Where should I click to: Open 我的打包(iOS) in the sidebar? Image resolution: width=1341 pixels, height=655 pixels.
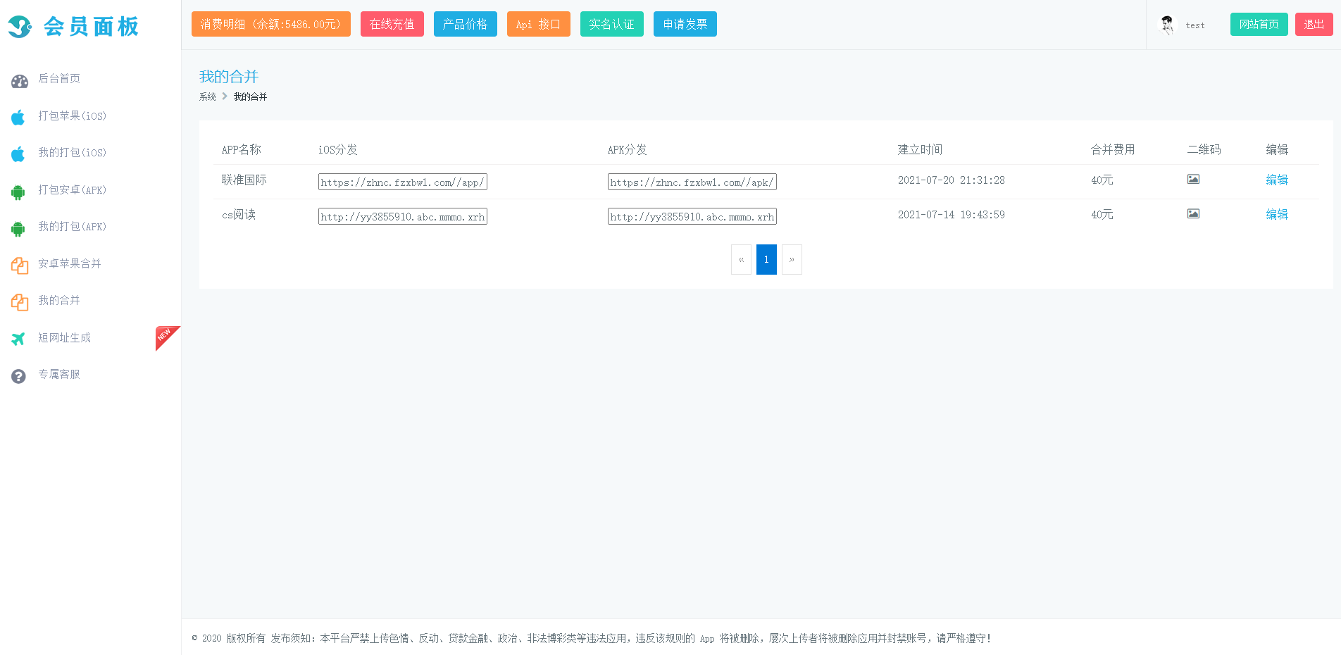click(72, 153)
